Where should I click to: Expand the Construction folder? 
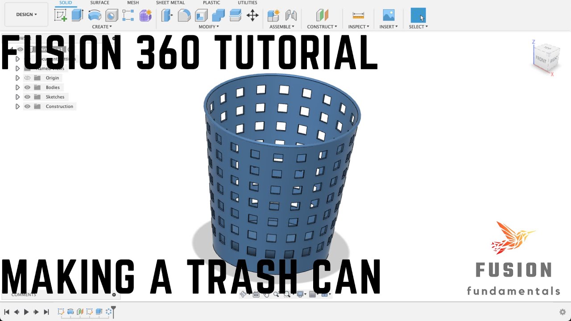click(x=17, y=107)
